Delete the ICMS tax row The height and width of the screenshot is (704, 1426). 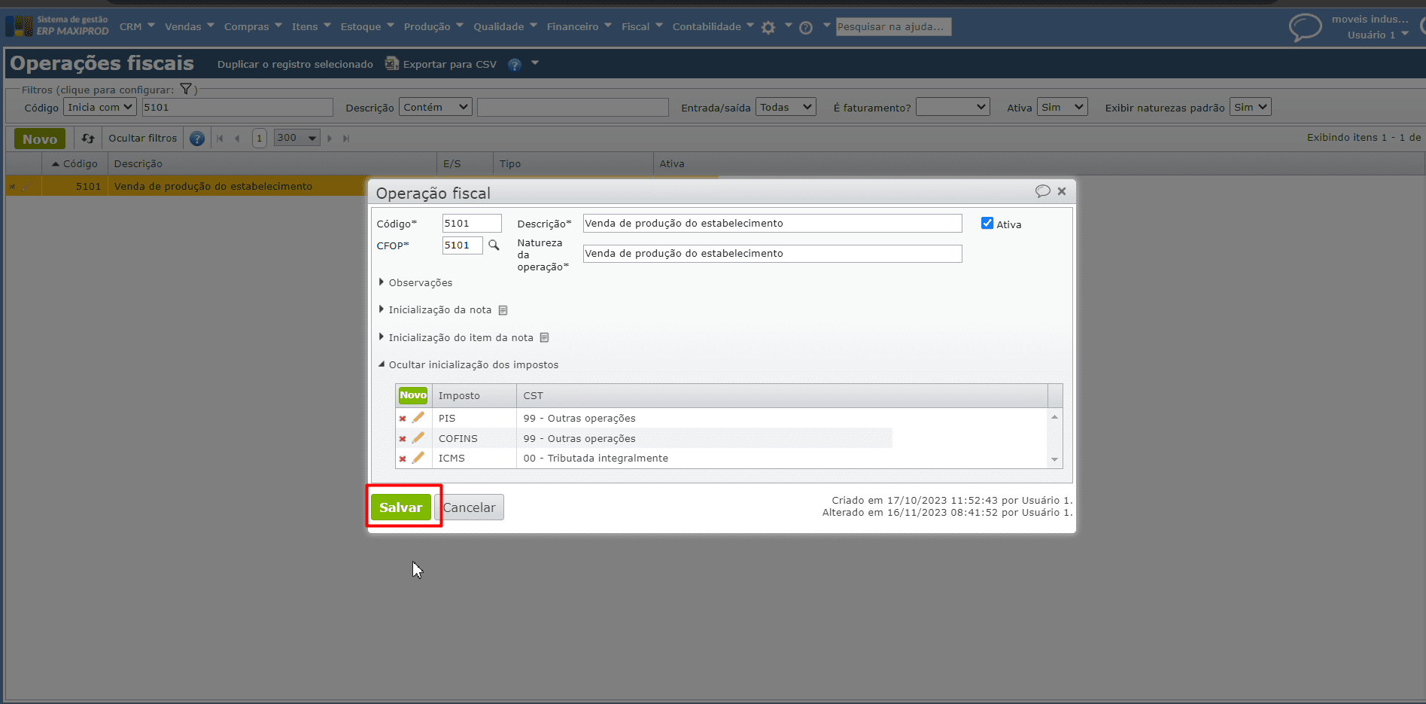point(403,459)
